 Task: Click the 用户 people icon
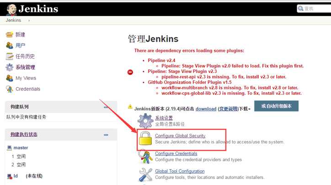tap(9, 45)
